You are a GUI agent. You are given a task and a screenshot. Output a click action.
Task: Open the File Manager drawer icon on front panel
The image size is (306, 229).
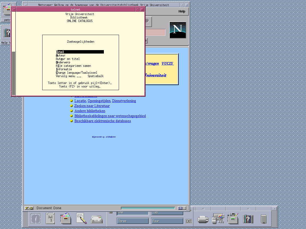pos(66,218)
